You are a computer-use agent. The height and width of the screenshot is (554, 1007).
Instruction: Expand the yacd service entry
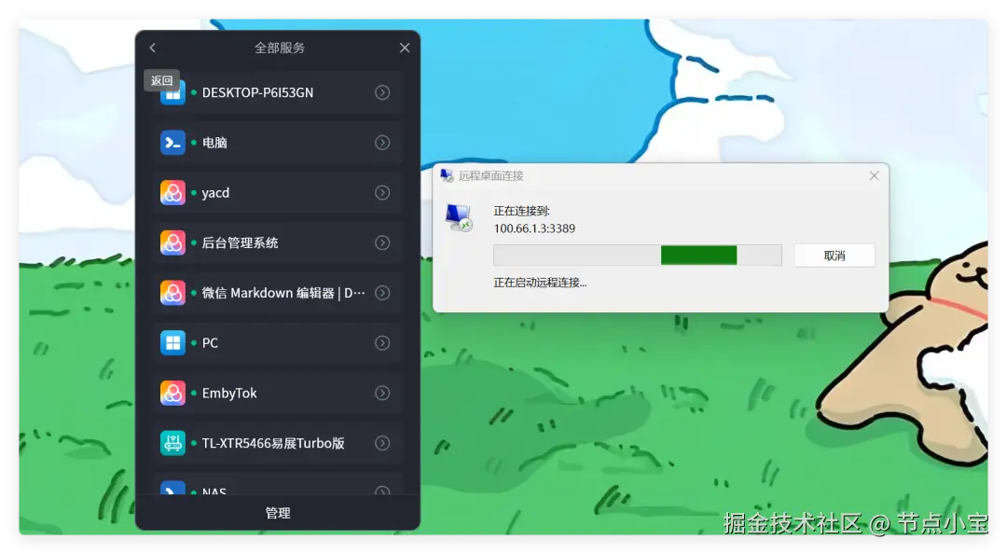382,193
